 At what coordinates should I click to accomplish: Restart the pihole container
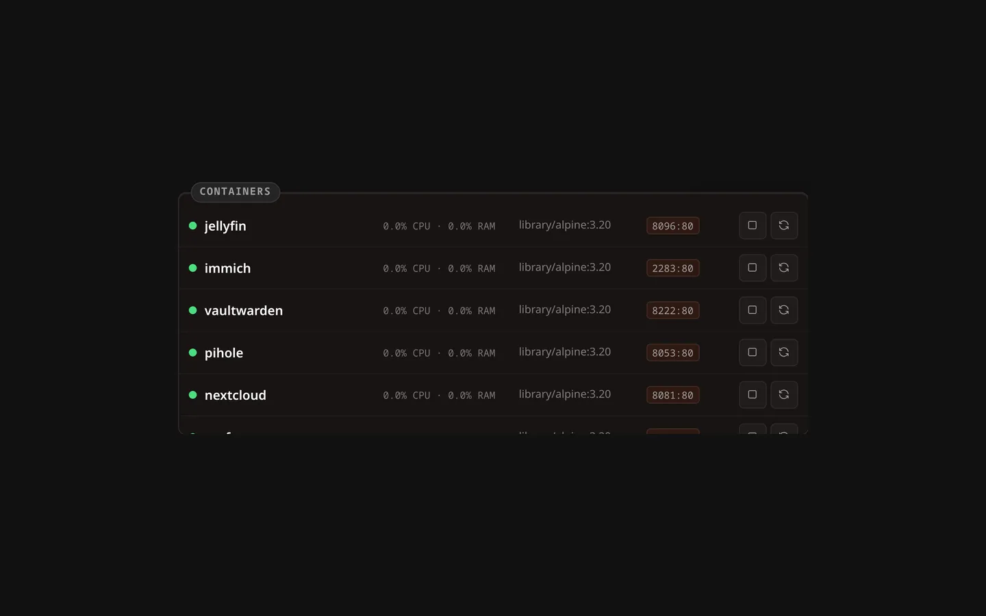pyautogui.click(x=784, y=352)
